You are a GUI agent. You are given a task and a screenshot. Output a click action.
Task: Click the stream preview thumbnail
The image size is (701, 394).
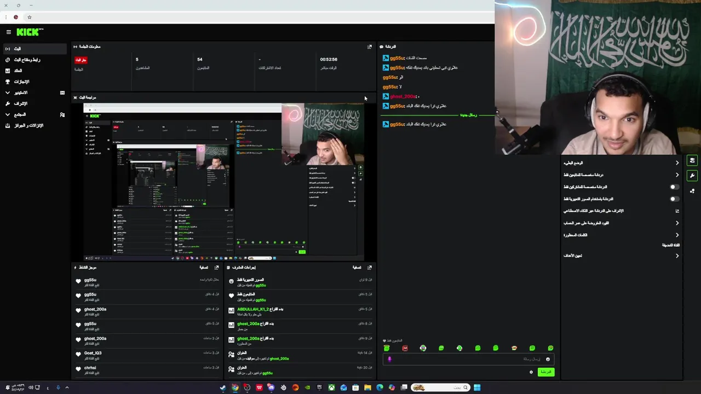tap(223, 182)
